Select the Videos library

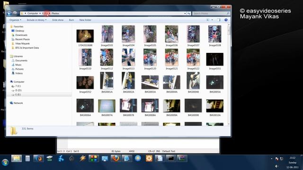(x=19, y=73)
